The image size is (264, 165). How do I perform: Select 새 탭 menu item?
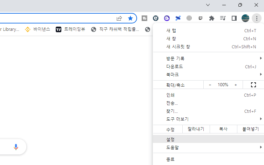point(209,30)
